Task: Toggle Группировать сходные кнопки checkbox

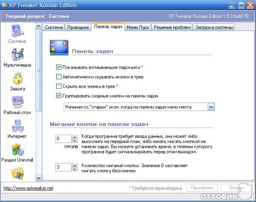Action: [x=58, y=96]
